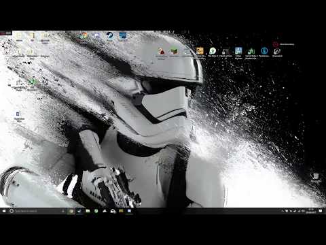This screenshot has height=245, width=326.
Task: Open the green taskbar app icon
Action: tap(96, 211)
